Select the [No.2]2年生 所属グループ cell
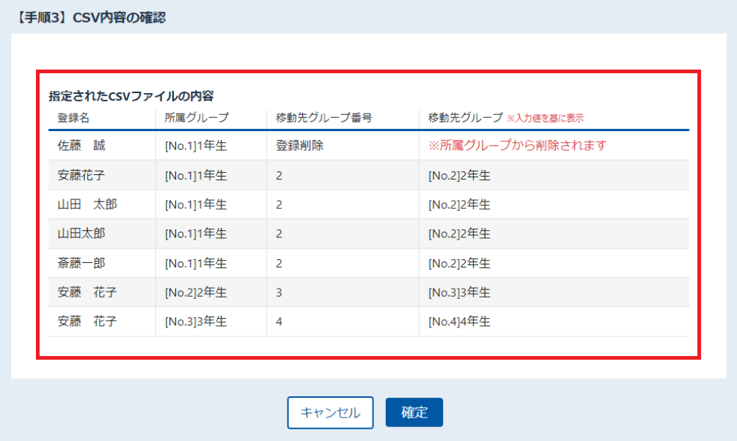This screenshot has height=441, width=737. (x=196, y=292)
